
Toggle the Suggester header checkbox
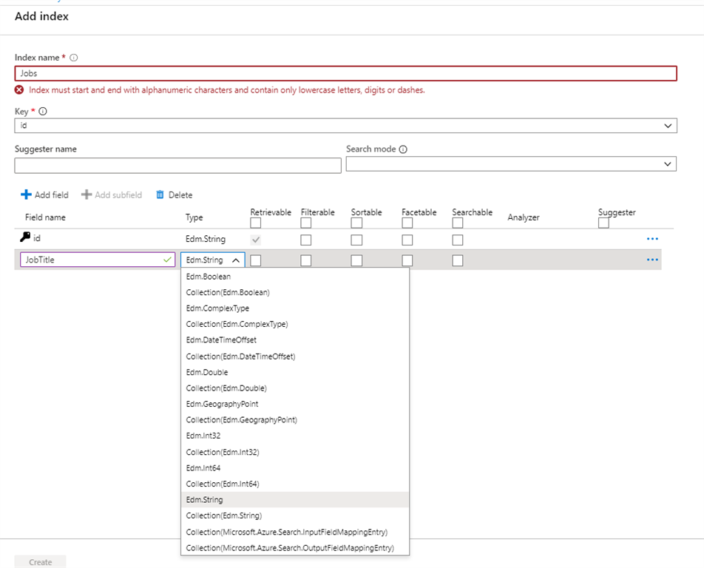(x=603, y=223)
